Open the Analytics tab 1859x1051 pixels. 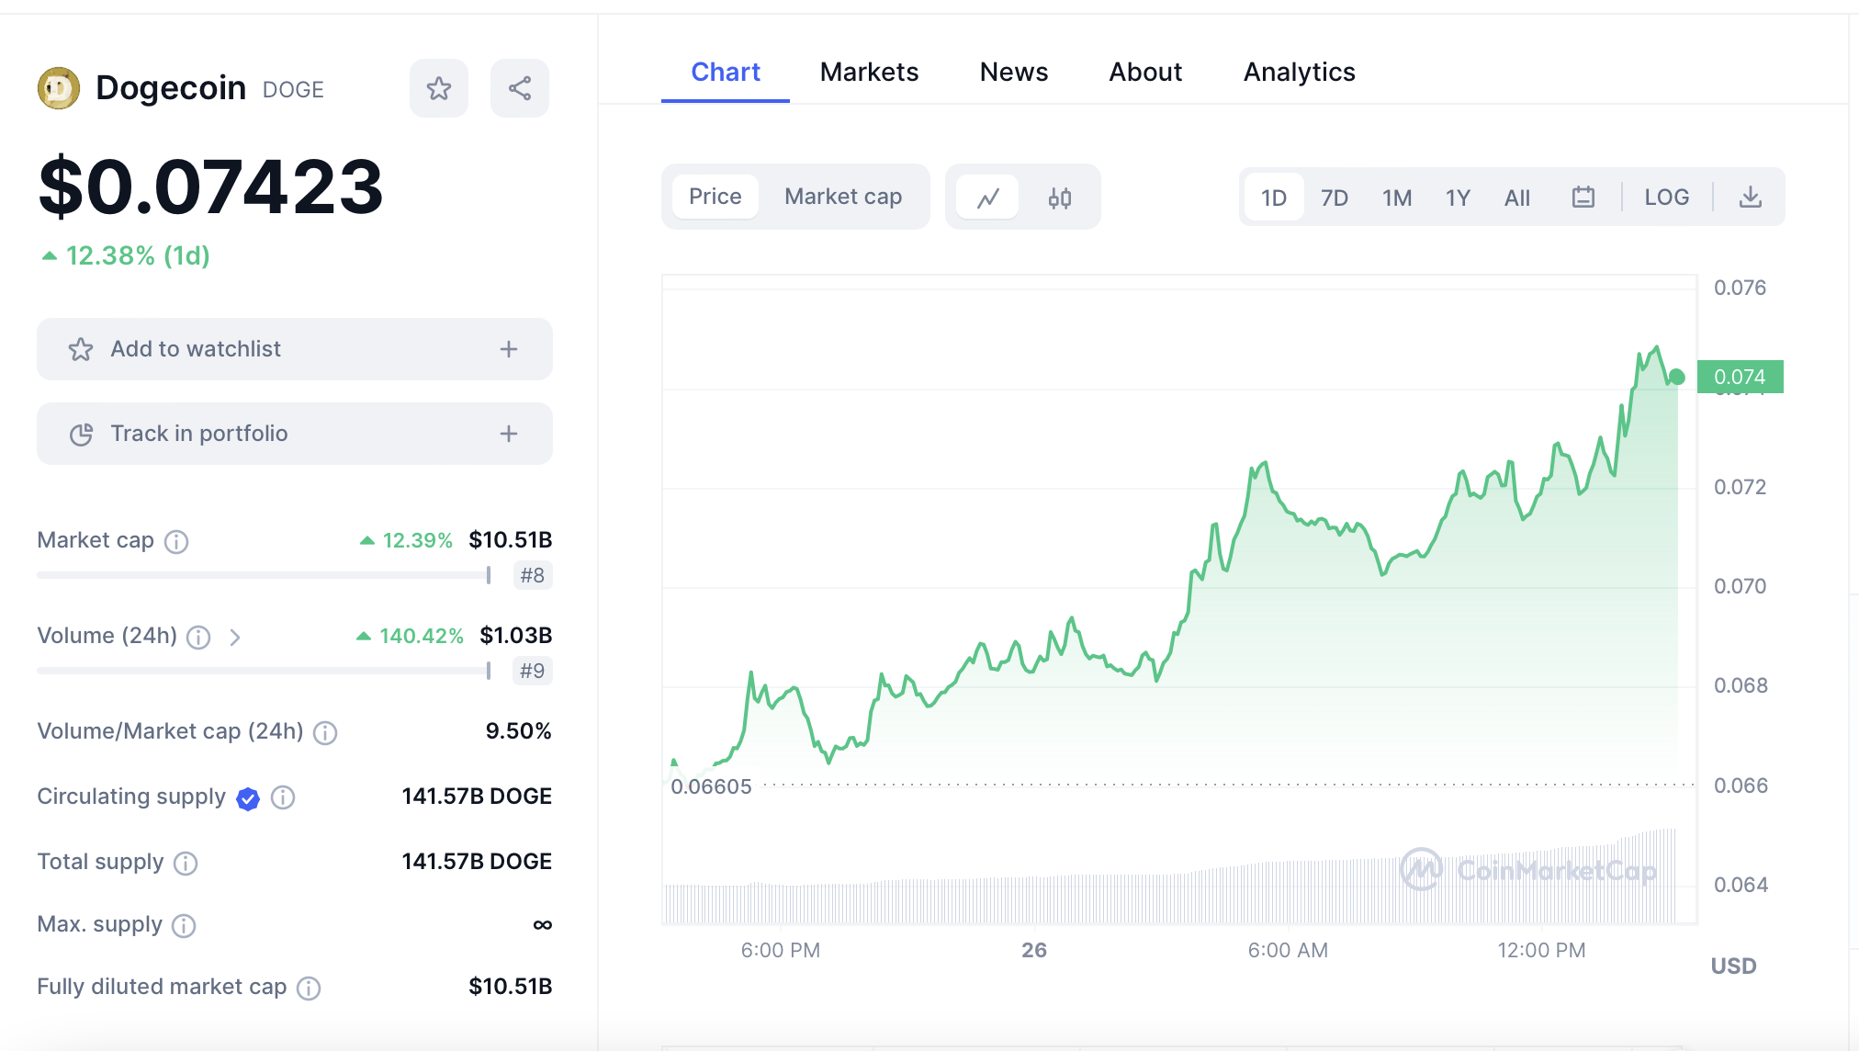point(1299,72)
